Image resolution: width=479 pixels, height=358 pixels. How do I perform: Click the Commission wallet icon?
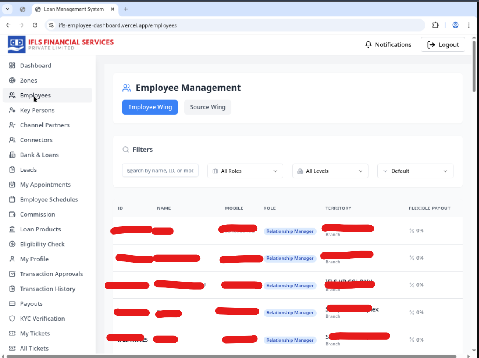(12, 215)
